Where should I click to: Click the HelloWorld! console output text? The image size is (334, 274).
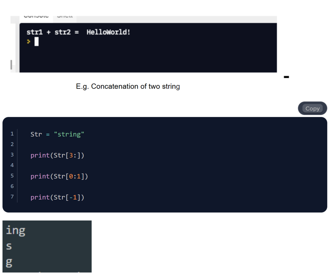point(108,32)
